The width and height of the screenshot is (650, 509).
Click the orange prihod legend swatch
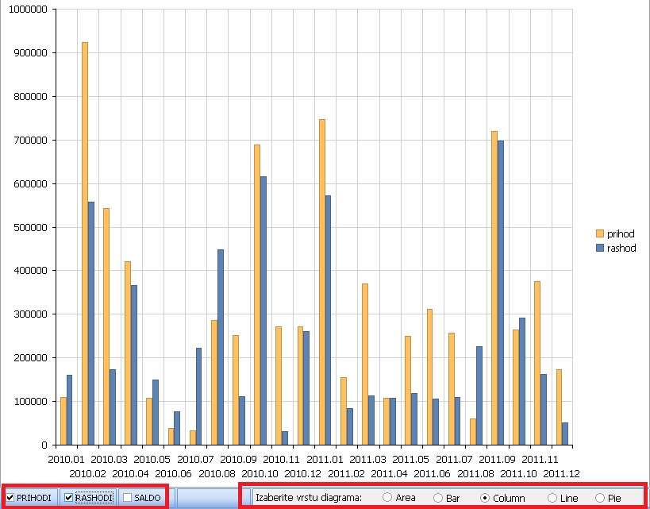(600, 233)
